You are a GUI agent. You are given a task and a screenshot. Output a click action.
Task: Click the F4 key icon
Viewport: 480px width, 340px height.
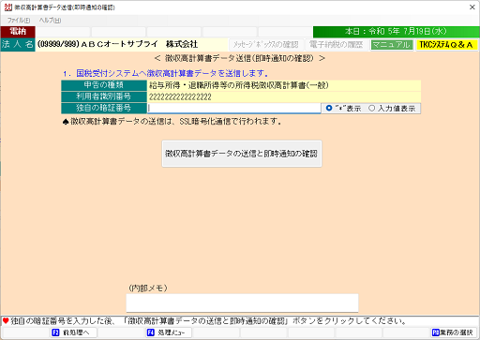pos(151,333)
